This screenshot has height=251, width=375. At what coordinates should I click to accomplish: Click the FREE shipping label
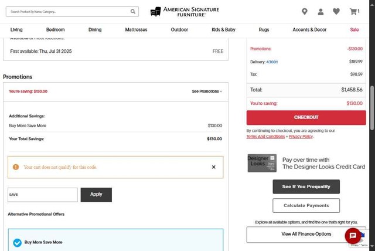217,51
